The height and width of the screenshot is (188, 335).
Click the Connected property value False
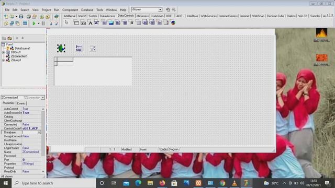pyautogui.click(x=31, y=124)
